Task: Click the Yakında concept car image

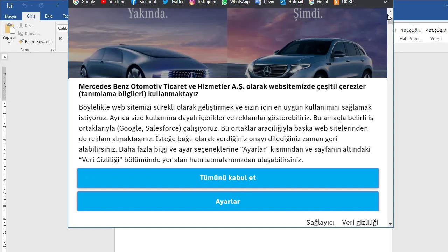Action: point(148,43)
